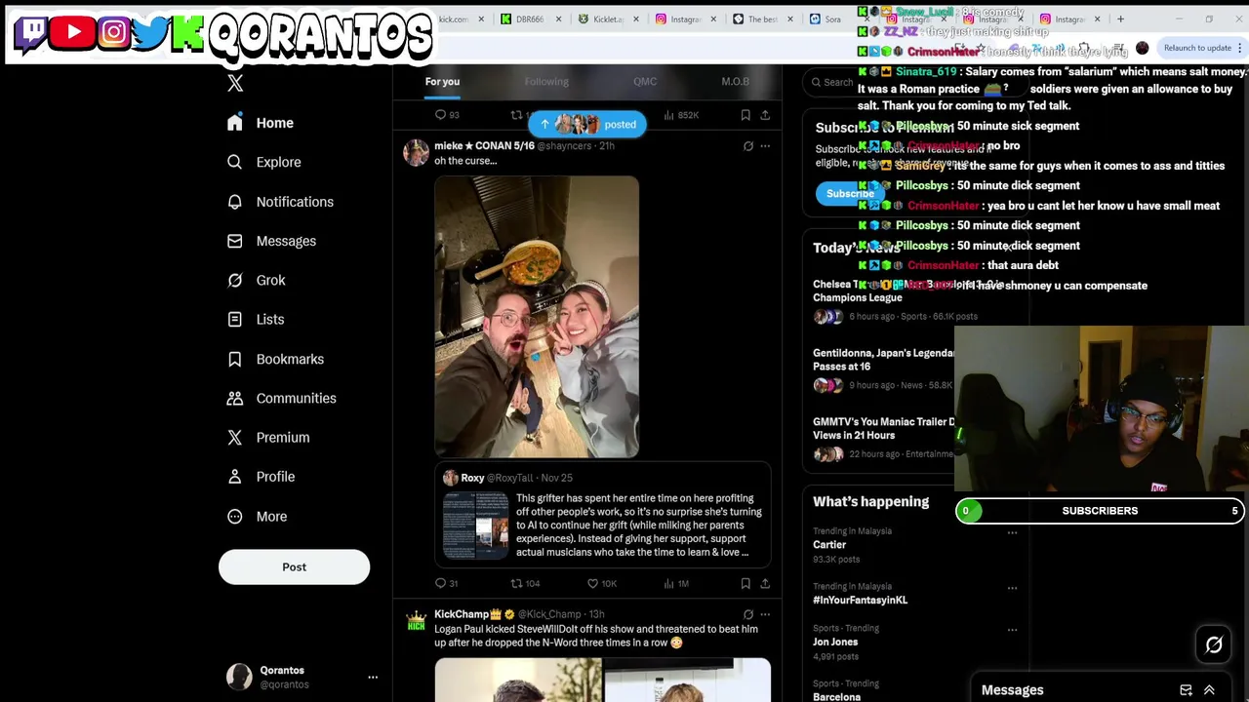Open Premium in the sidebar
The width and height of the screenshot is (1249, 702).
point(268,438)
